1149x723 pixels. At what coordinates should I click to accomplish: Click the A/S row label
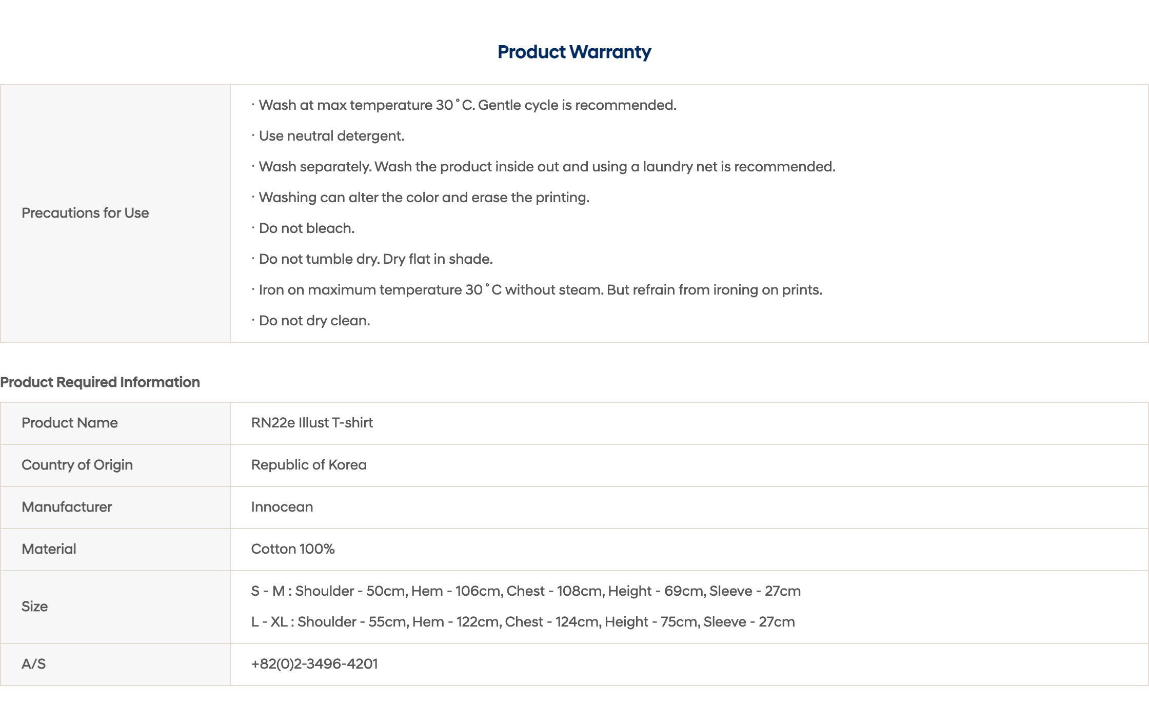(x=33, y=664)
